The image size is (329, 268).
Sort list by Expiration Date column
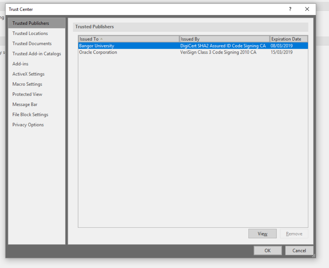pyautogui.click(x=289, y=39)
